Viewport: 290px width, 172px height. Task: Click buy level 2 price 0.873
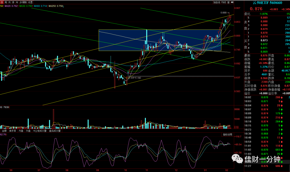(x=264, y=40)
